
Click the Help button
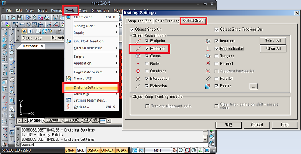click(x=285, y=125)
